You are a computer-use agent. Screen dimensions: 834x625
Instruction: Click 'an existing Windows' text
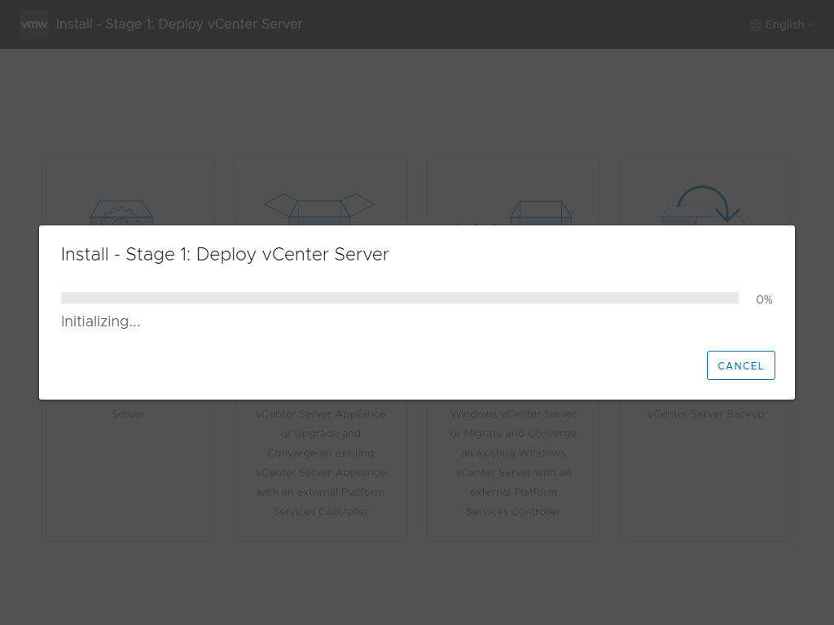pyautogui.click(x=513, y=452)
